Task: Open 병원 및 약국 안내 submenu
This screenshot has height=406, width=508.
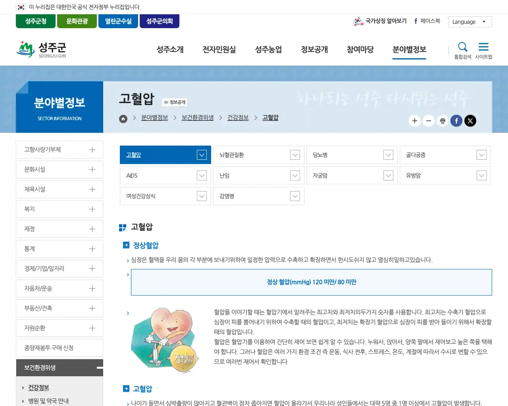Action: (48, 401)
